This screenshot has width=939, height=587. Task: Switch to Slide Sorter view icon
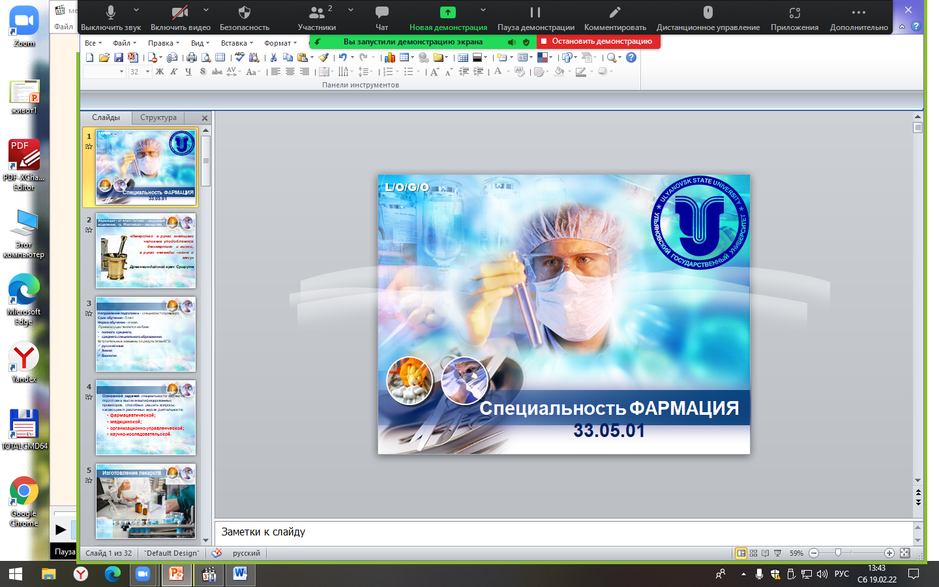click(753, 553)
